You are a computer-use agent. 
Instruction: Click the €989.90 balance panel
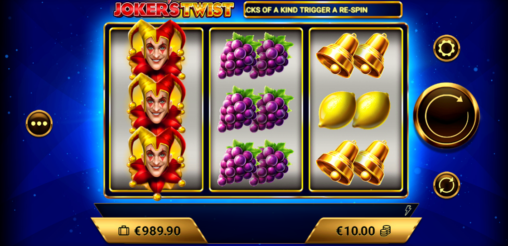pyautogui.click(x=150, y=231)
